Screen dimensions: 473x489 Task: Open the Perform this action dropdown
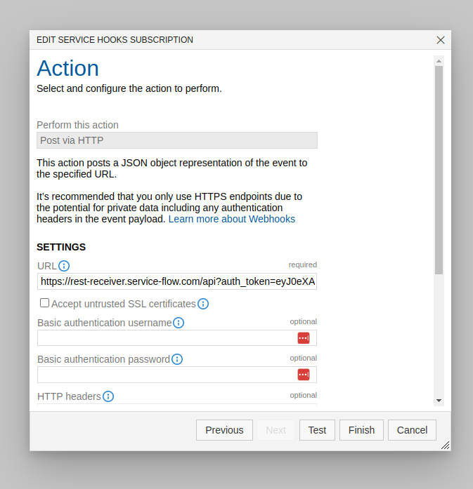pyautogui.click(x=177, y=140)
